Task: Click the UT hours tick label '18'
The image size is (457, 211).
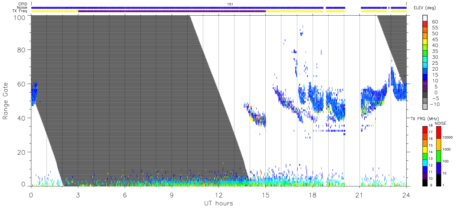Action: click(x=313, y=194)
